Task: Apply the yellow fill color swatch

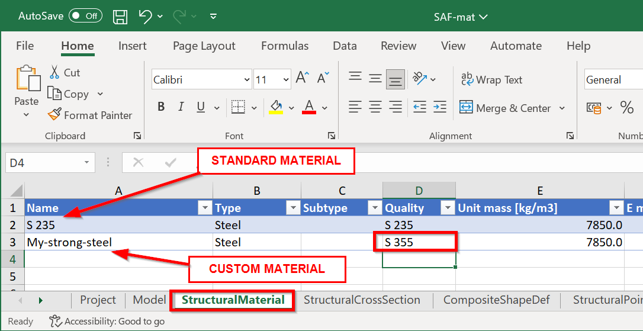Action: tap(276, 108)
